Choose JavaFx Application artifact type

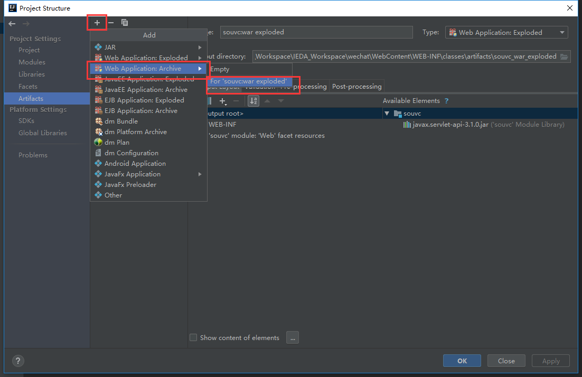(x=148, y=174)
